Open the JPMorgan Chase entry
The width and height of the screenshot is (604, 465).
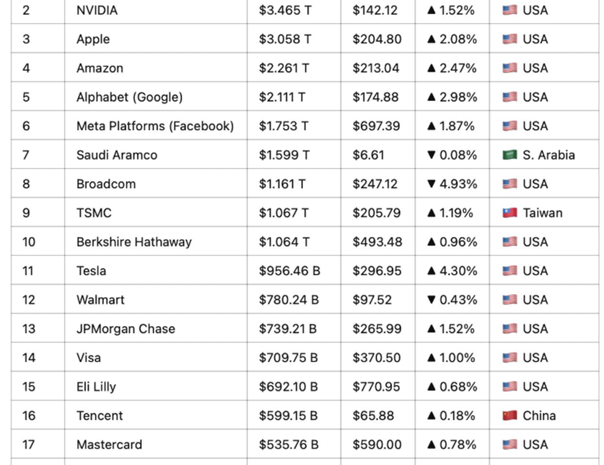coord(126,329)
